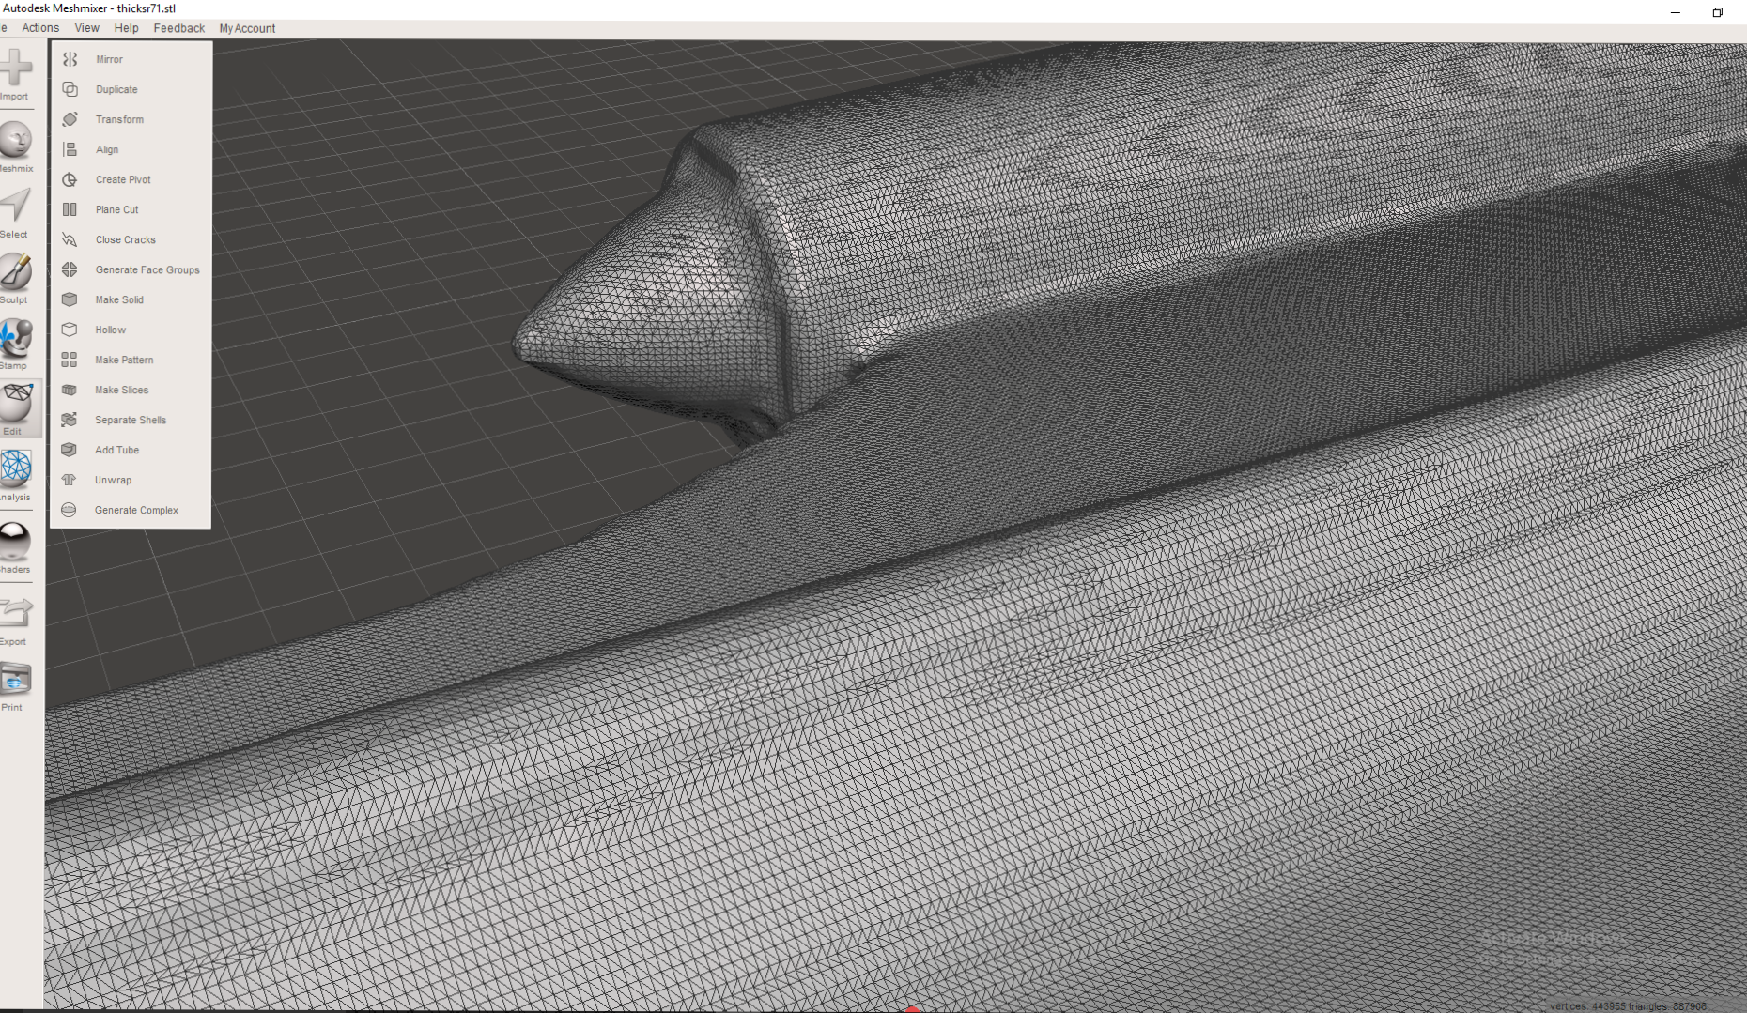The width and height of the screenshot is (1747, 1013).
Task: Click the Make Solid icon
Action: tap(70, 299)
